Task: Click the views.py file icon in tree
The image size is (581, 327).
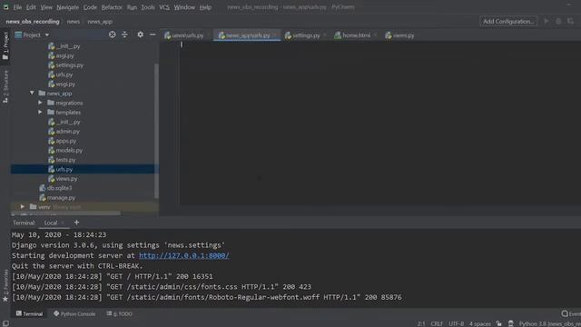Action: coord(51,179)
